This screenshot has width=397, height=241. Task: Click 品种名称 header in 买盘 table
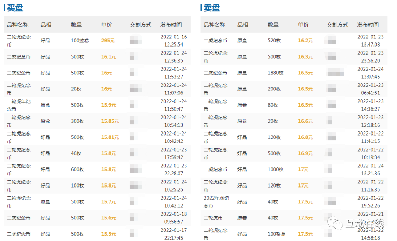[x=18, y=25]
